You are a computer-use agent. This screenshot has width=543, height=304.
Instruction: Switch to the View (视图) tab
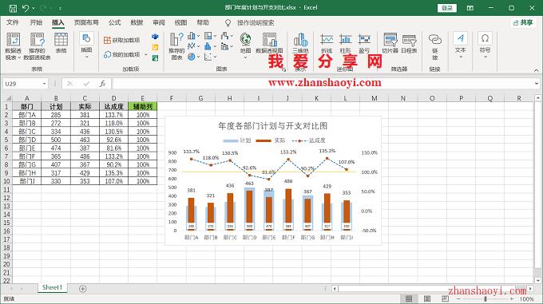180,22
